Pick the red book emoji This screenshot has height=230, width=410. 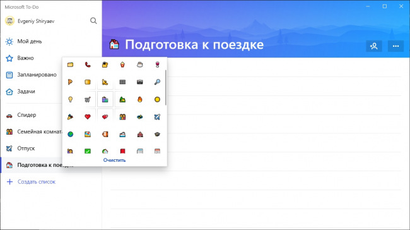pyautogui.click(x=122, y=151)
